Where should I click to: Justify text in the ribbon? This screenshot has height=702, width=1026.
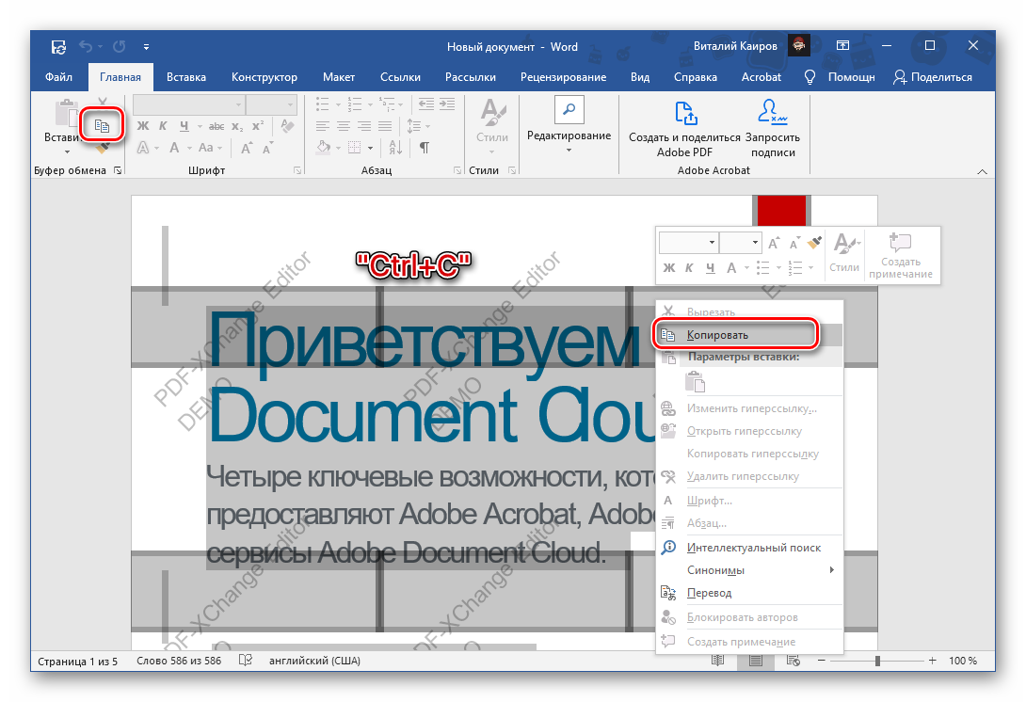(385, 125)
